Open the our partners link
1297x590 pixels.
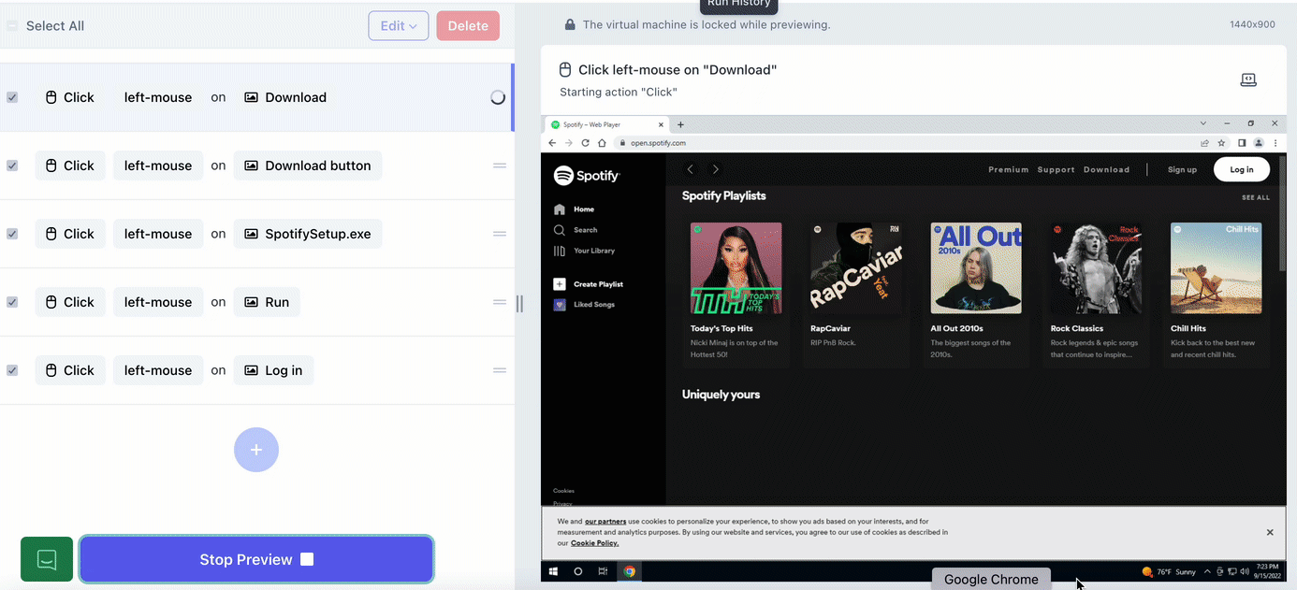pyautogui.click(x=605, y=521)
